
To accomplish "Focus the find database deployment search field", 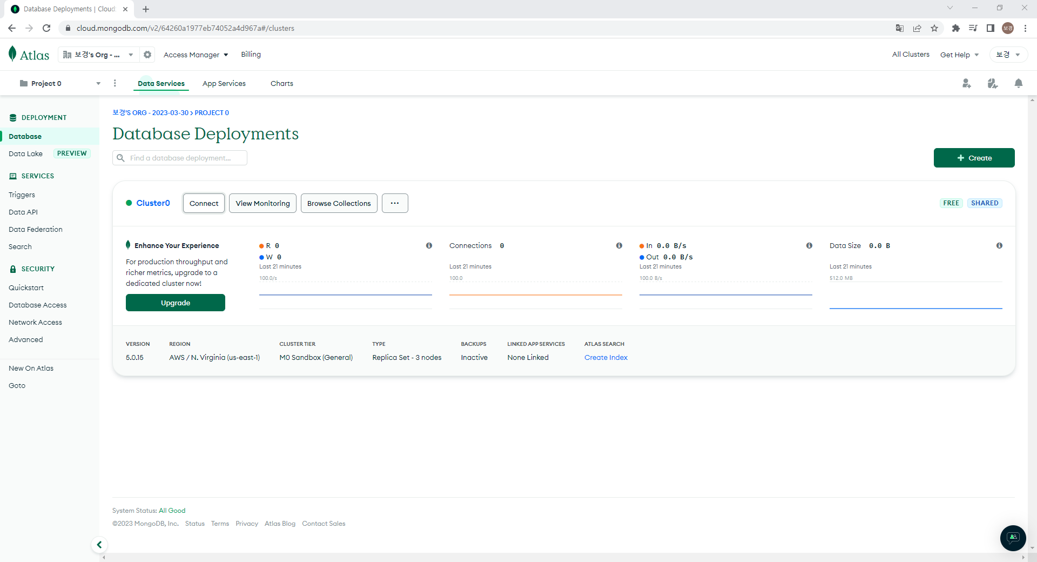I will click(x=180, y=158).
